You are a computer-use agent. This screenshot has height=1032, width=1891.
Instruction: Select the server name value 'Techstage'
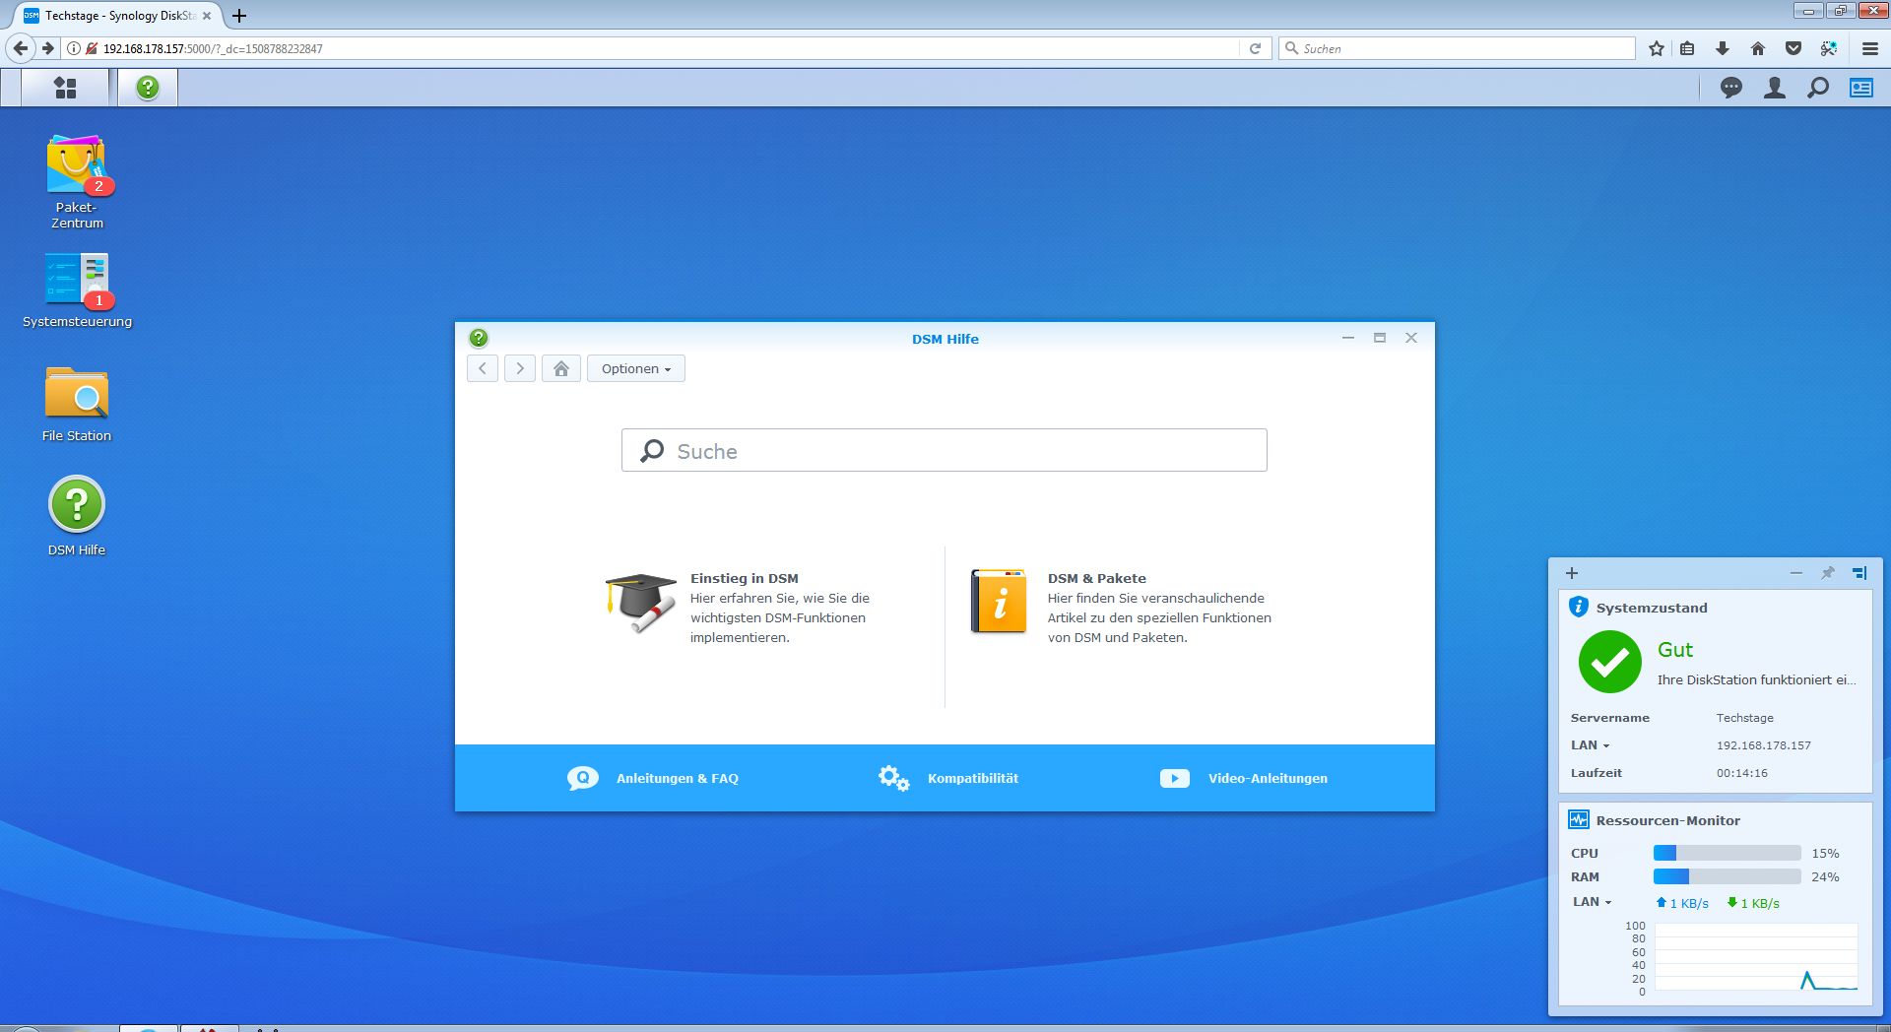[1744, 718]
